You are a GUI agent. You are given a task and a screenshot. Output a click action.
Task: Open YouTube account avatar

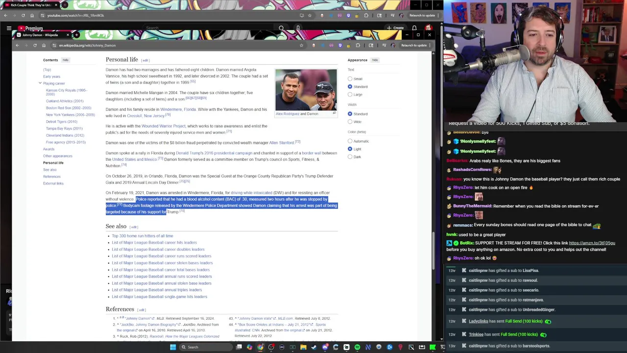click(429, 28)
